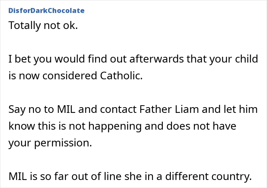The width and height of the screenshot is (267, 188).
Task: Click the line starting 'I bet you would'
Action: [x=133, y=59]
